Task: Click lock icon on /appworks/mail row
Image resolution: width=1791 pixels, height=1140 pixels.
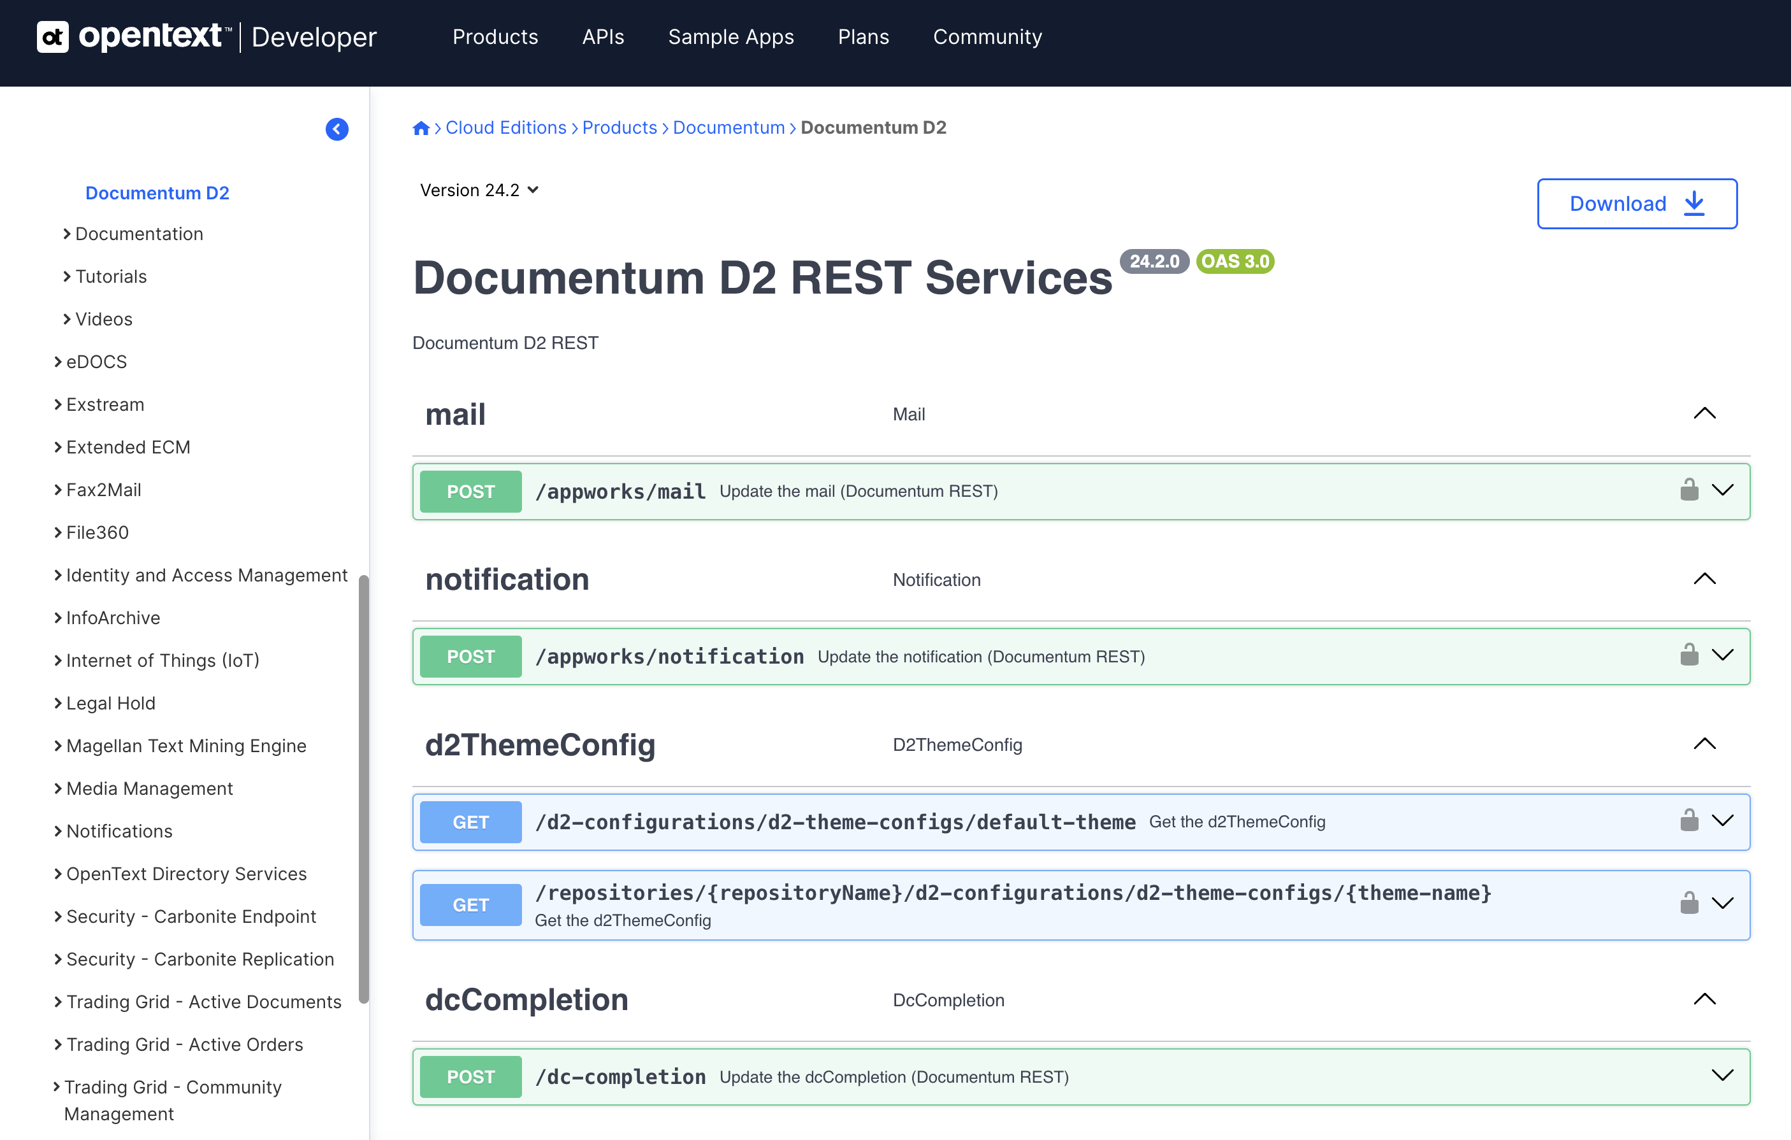Action: click(x=1689, y=490)
